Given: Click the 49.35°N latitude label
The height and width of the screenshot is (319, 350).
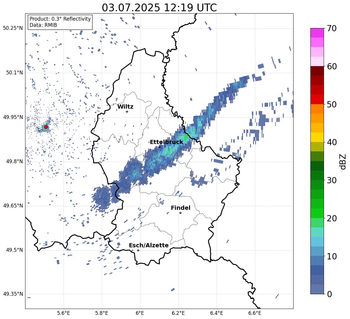Looking at the screenshot, I should (13, 294).
